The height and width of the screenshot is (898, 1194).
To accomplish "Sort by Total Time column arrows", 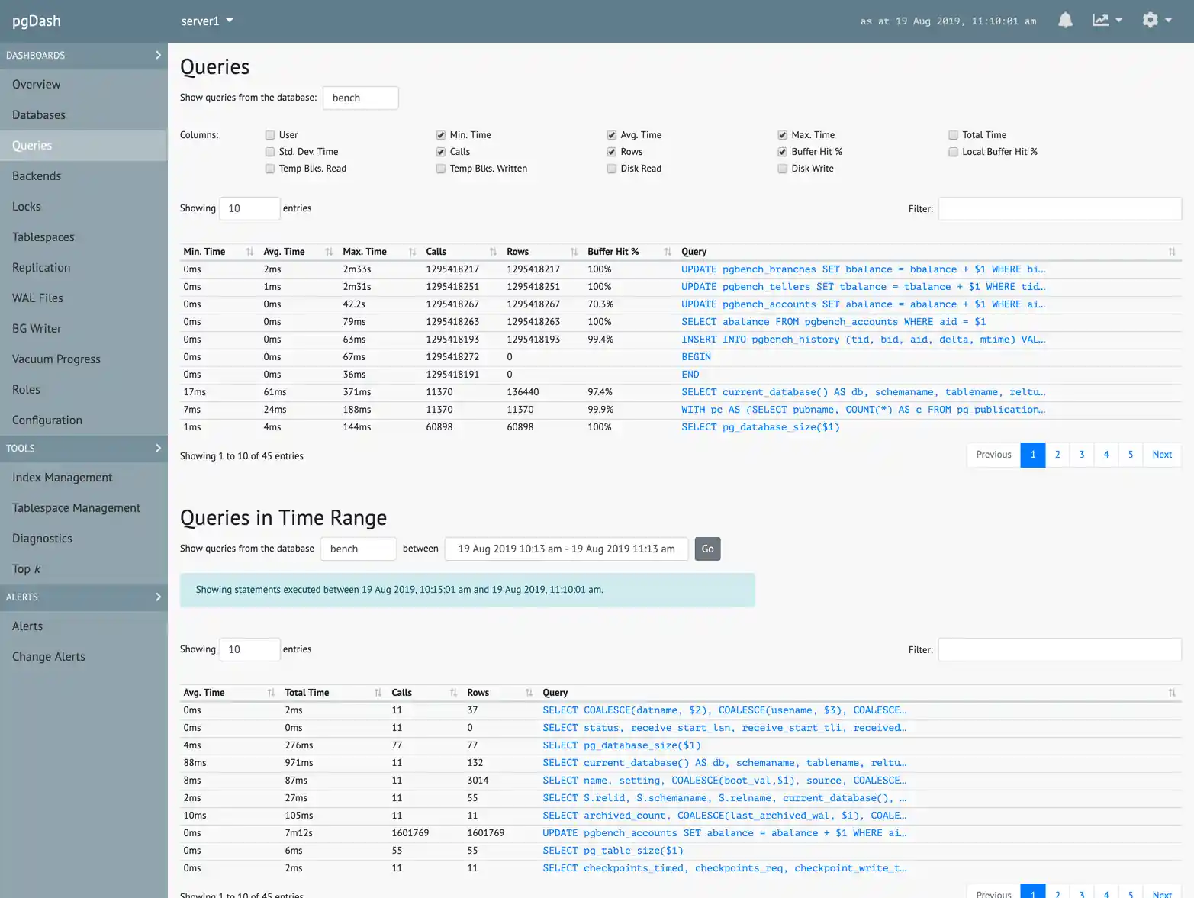I will [378, 693].
